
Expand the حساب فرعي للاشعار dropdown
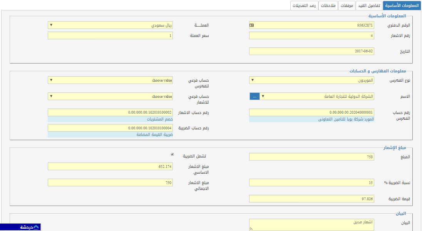(x=110, y=96)
